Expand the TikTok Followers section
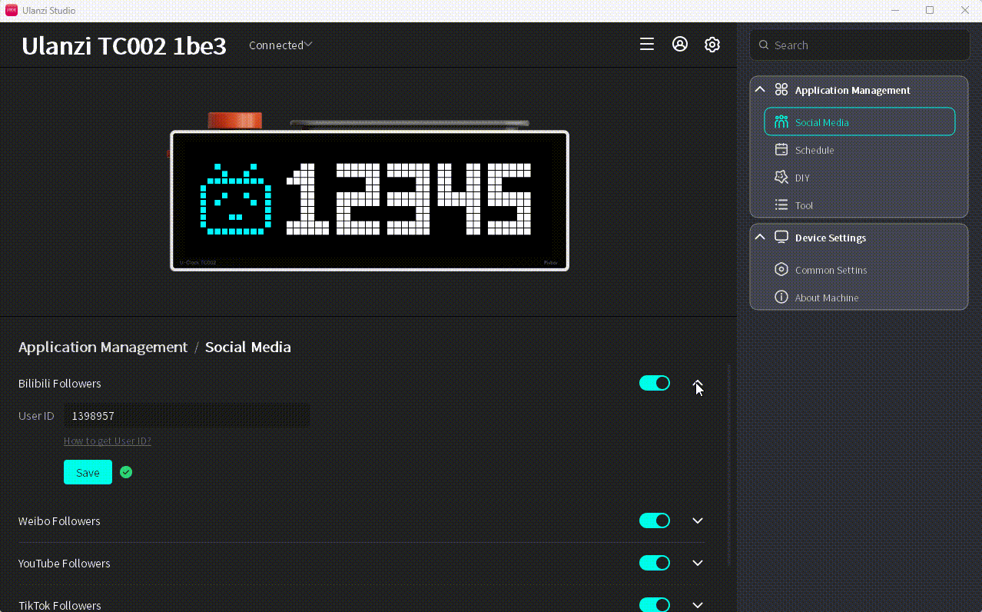The image size is (982, 612). point(698,605)
